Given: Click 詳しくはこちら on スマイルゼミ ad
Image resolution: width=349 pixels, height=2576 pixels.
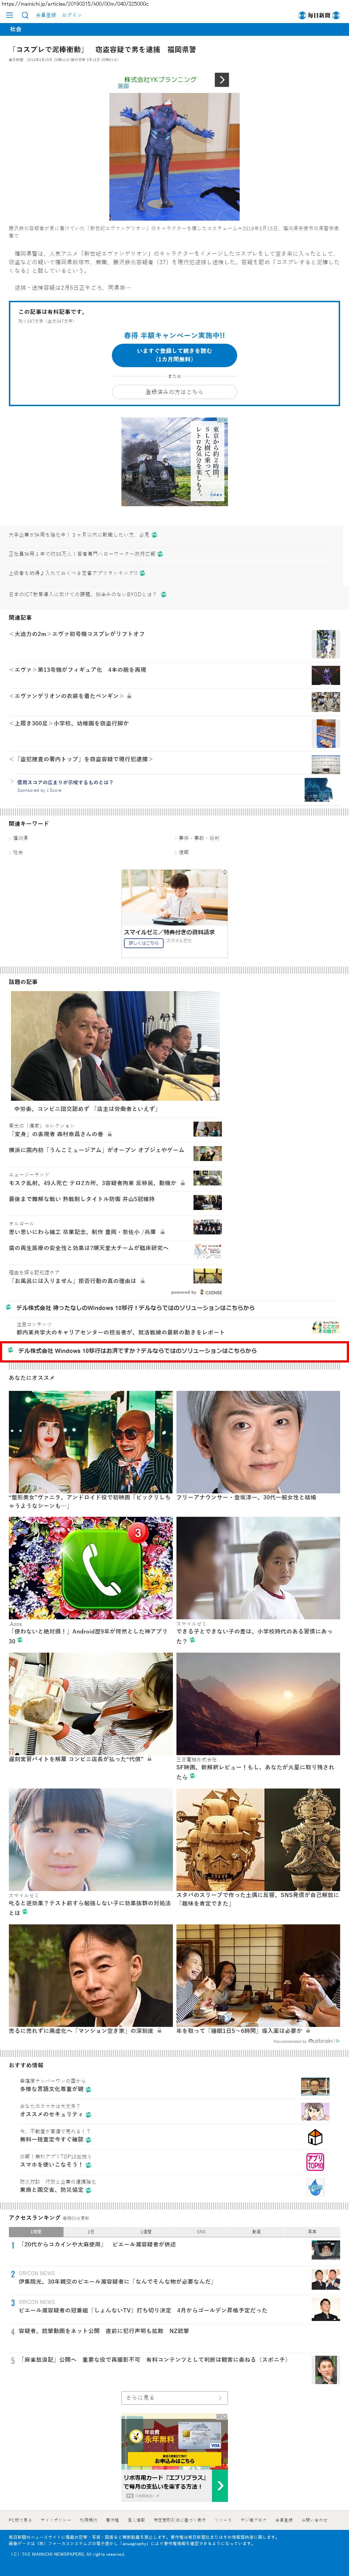Looking at the screenshot, I should pos(143,943).
